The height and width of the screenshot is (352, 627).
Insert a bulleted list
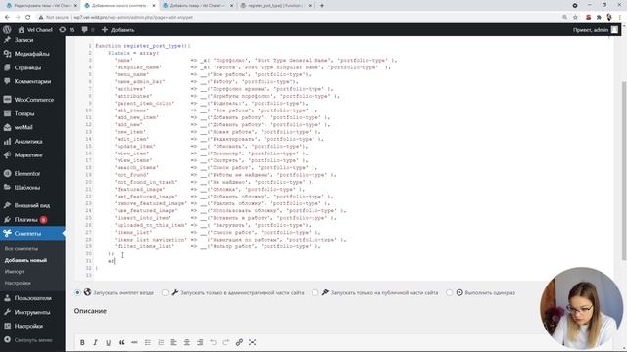[148, 342]
